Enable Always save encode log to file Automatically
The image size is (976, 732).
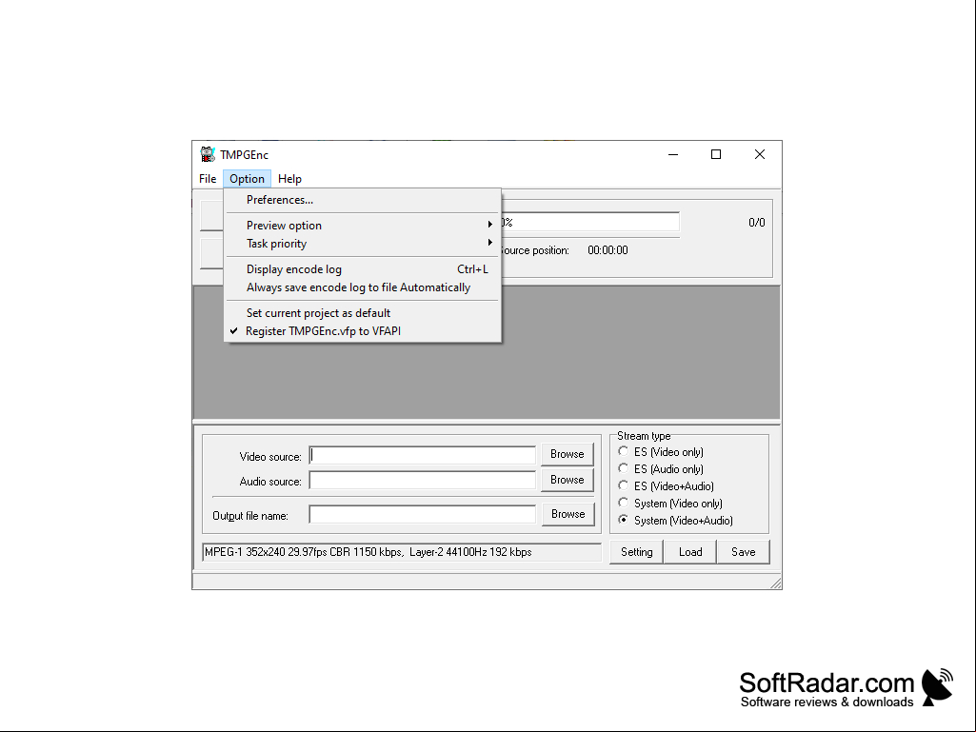click(362, 287)
